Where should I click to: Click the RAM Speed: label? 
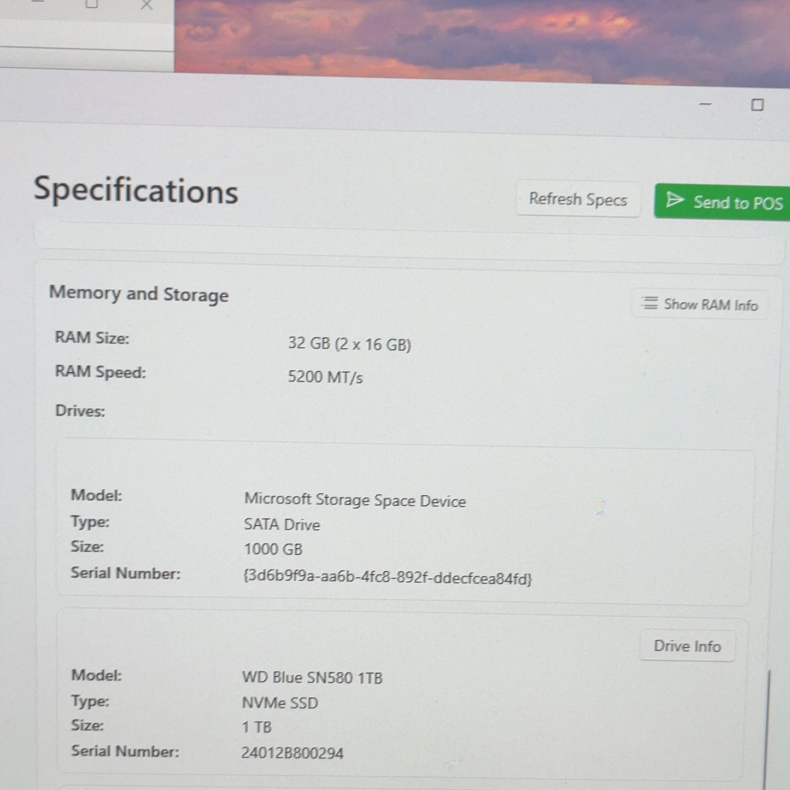(100, 372)
